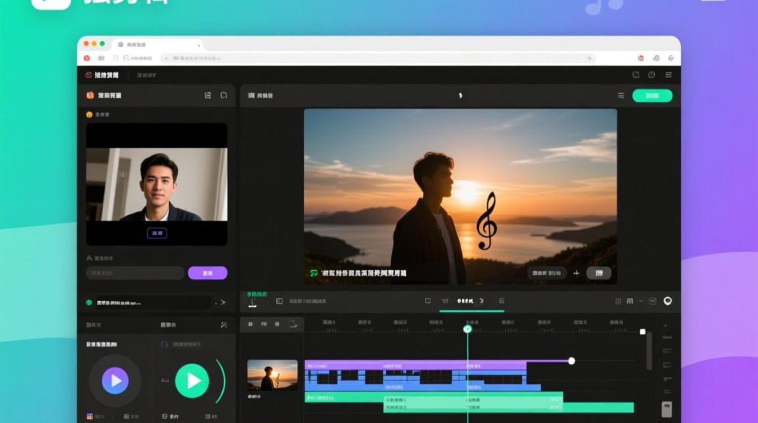Click the square icon beside the header clock icon
The width and height of the screenshot is (758, 423).
coord(636,75)
